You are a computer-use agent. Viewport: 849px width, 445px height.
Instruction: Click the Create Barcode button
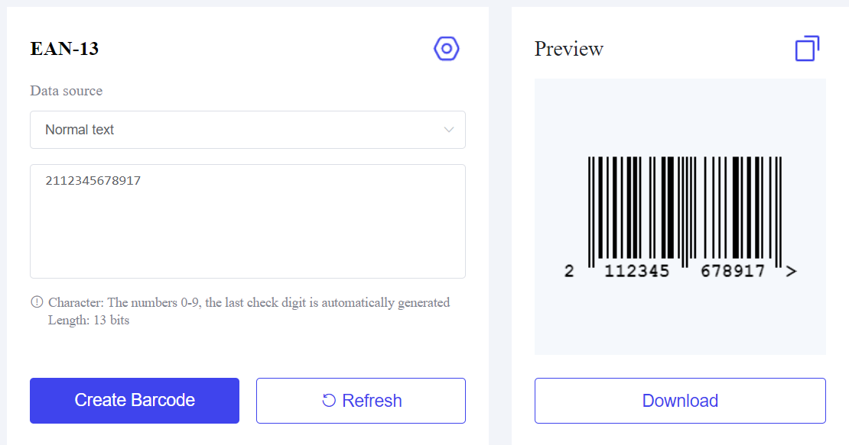pos(135,401)
